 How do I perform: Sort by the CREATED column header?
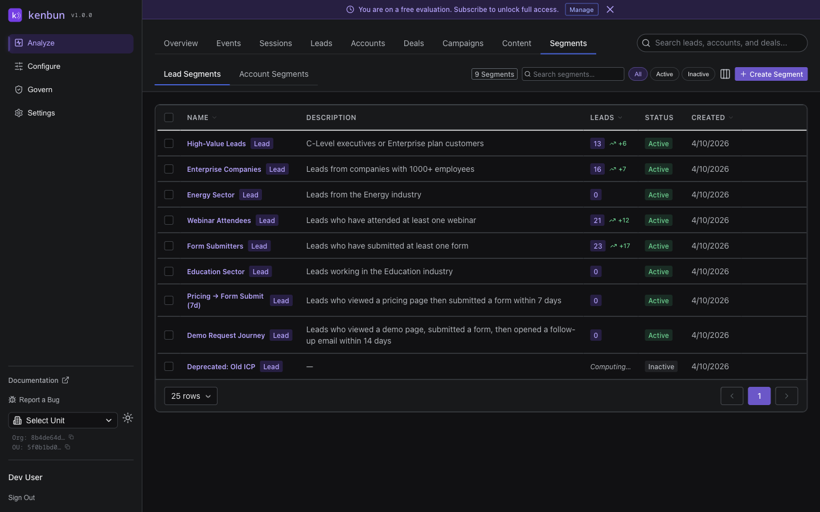(712, 118)
